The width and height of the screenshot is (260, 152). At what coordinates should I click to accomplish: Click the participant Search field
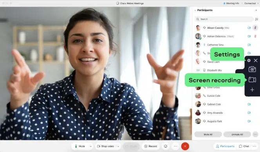[224, 19]
